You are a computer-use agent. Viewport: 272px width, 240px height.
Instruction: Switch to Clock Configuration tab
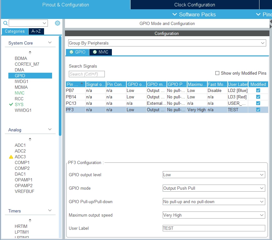click(195, 5)
